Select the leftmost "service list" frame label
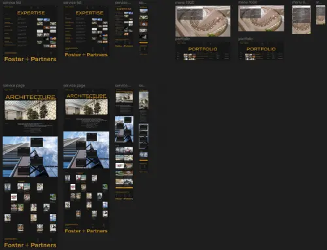Image resolution: width=327 pixels, height=250 pixels. pyautogui.click(x=12, y=3)
